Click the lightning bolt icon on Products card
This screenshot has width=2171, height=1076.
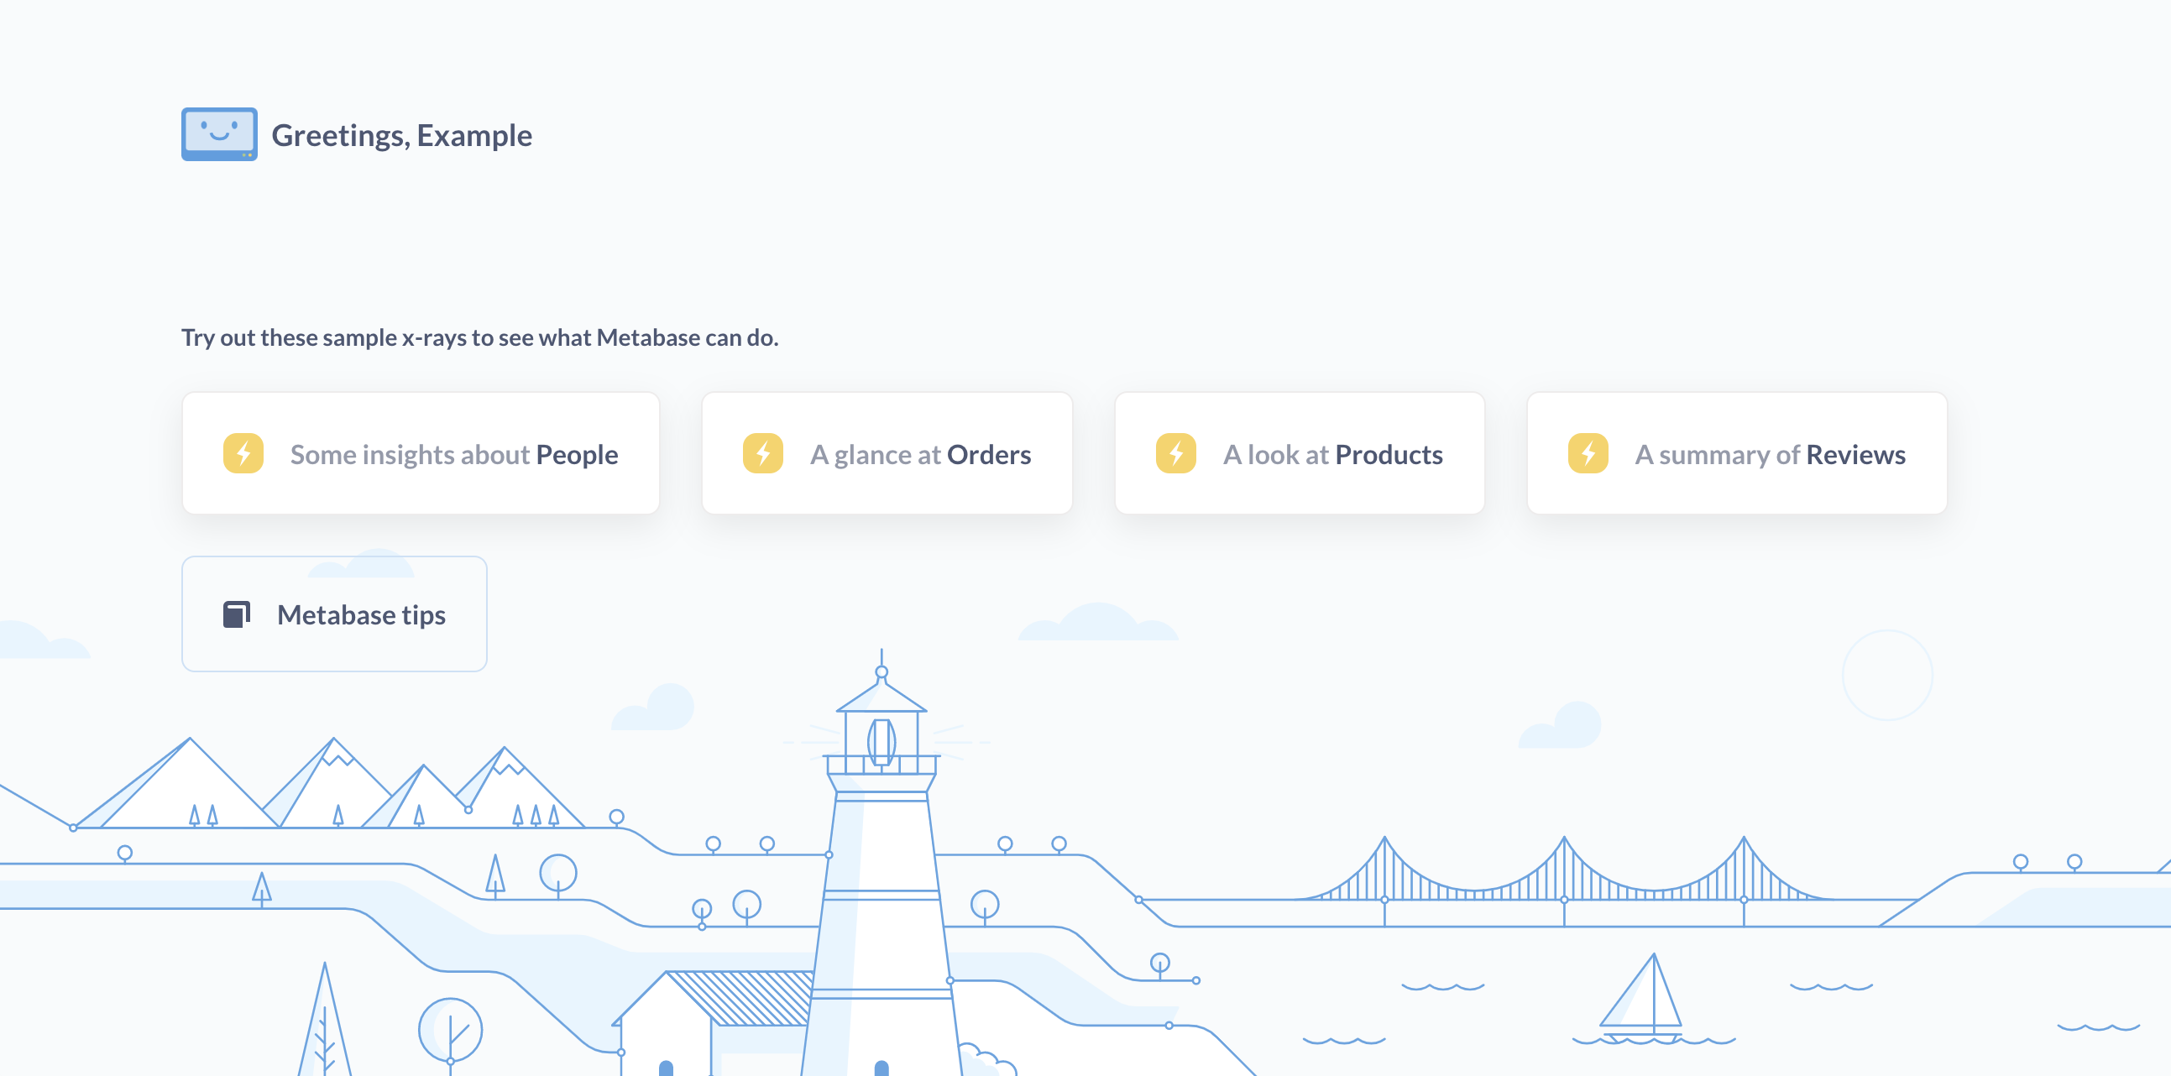pyautogui.click(x=1175, y=453)
